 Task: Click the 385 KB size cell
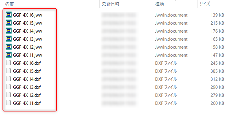(217, 71)
